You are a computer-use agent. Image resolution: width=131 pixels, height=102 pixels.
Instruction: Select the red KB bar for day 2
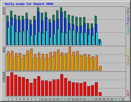[x=12, y=84]
